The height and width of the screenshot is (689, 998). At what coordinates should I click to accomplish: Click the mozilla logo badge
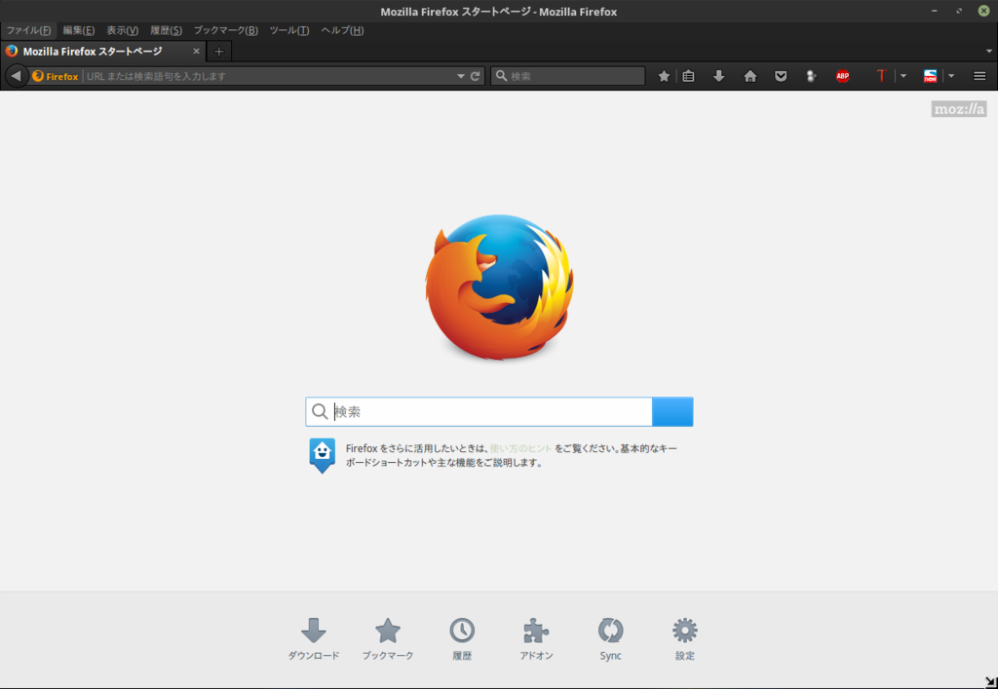click(x=959, y=109)
